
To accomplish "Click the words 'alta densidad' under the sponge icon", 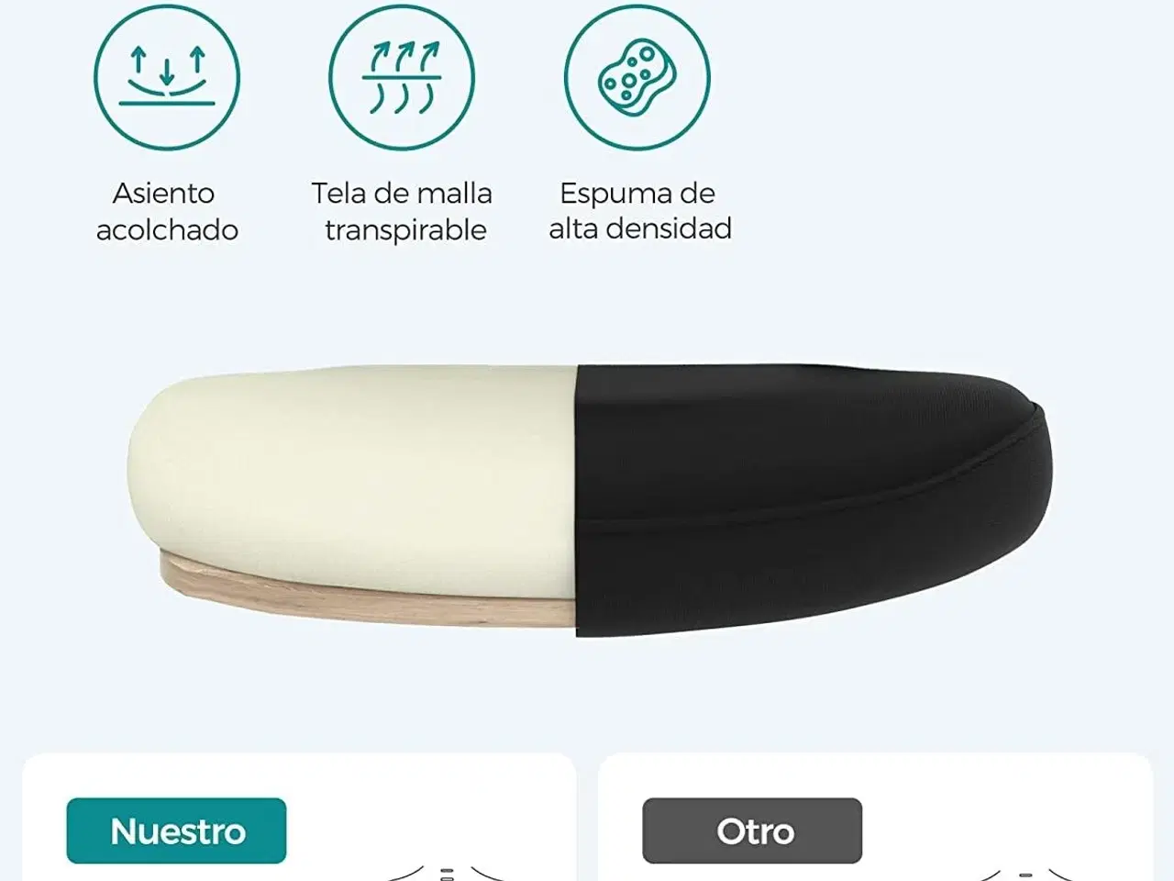I will point(640,228).
